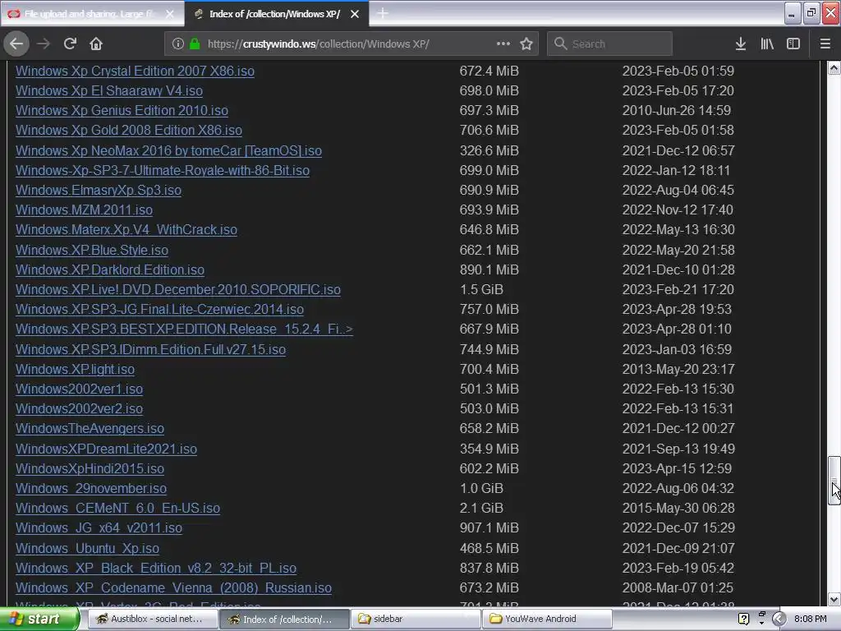Open the Firefox hamburger menu

[825, 44]
